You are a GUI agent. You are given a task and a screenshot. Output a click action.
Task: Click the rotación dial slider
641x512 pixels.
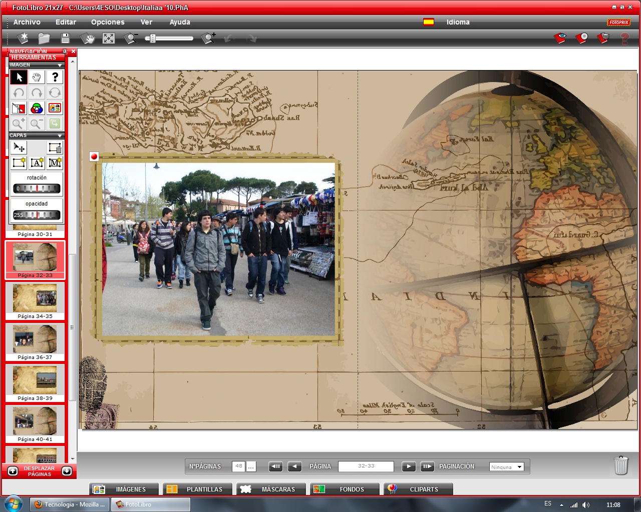[37, 188]
